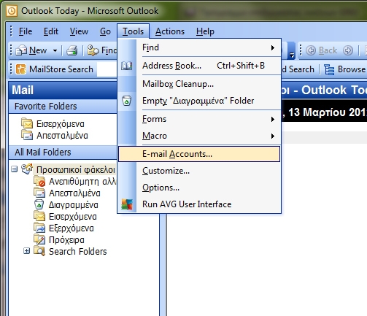Expand the Macro submenu

(x=273, y=136)
